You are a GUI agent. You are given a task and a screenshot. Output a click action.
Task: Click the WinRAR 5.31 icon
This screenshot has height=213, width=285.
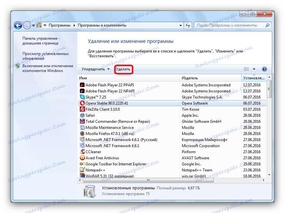(x=82, y=176)
